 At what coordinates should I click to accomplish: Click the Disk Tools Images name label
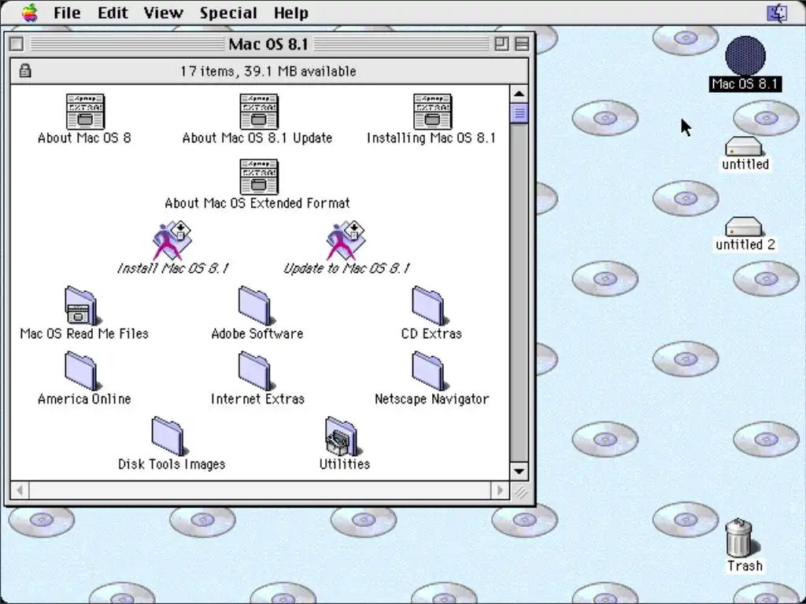(171, 464)
